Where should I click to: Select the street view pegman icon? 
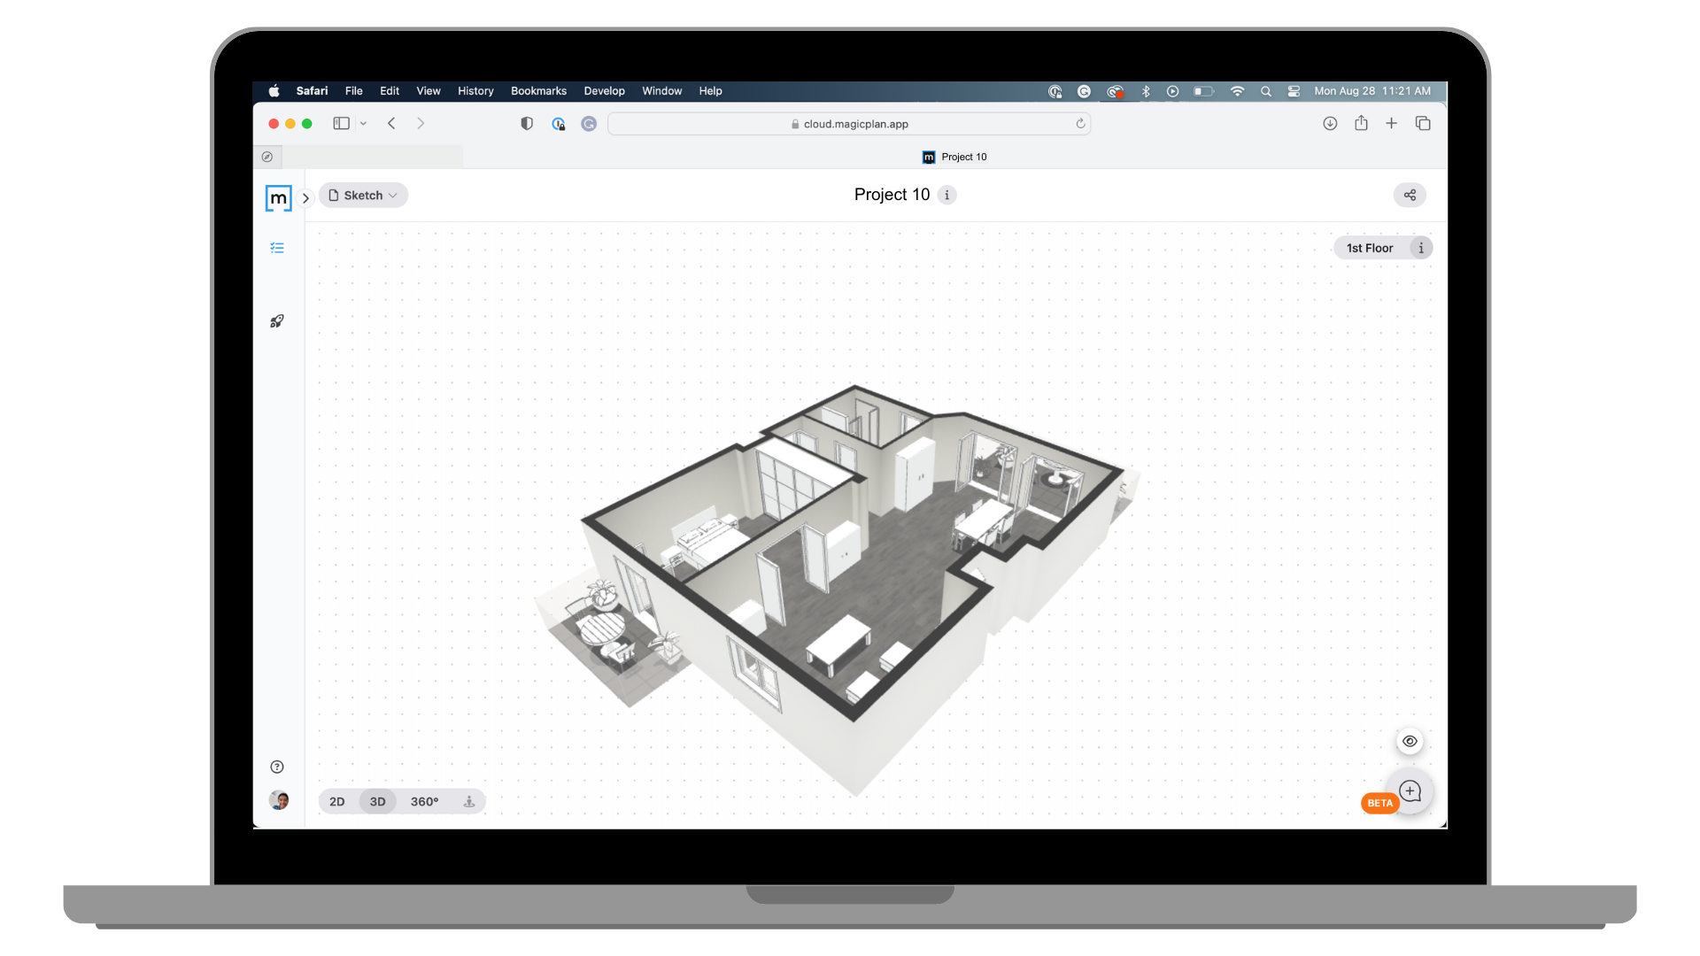pyautogui.click(x=468, y=801)
